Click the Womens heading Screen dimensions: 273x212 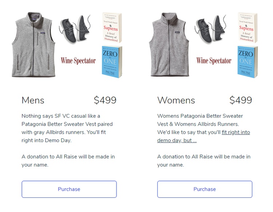pyautogui.click(x=176, y=100)
